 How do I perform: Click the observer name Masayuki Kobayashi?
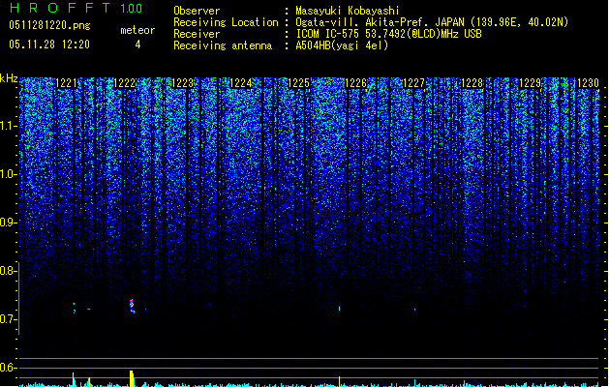348,11
